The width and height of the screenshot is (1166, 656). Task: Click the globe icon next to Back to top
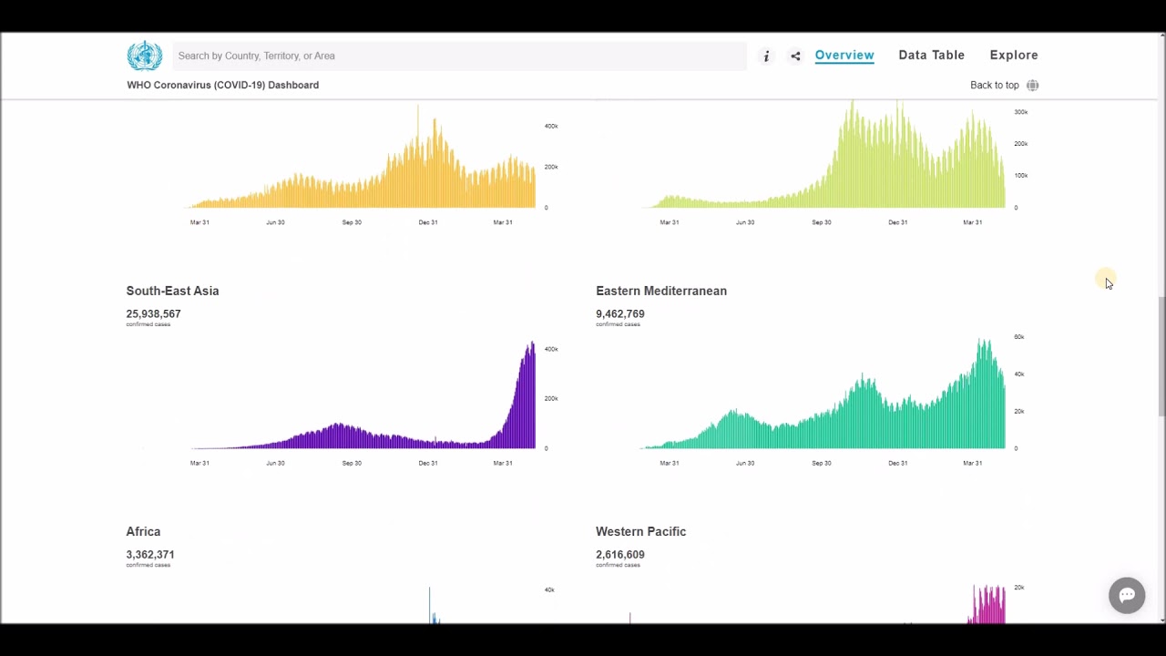[1032, 86]
